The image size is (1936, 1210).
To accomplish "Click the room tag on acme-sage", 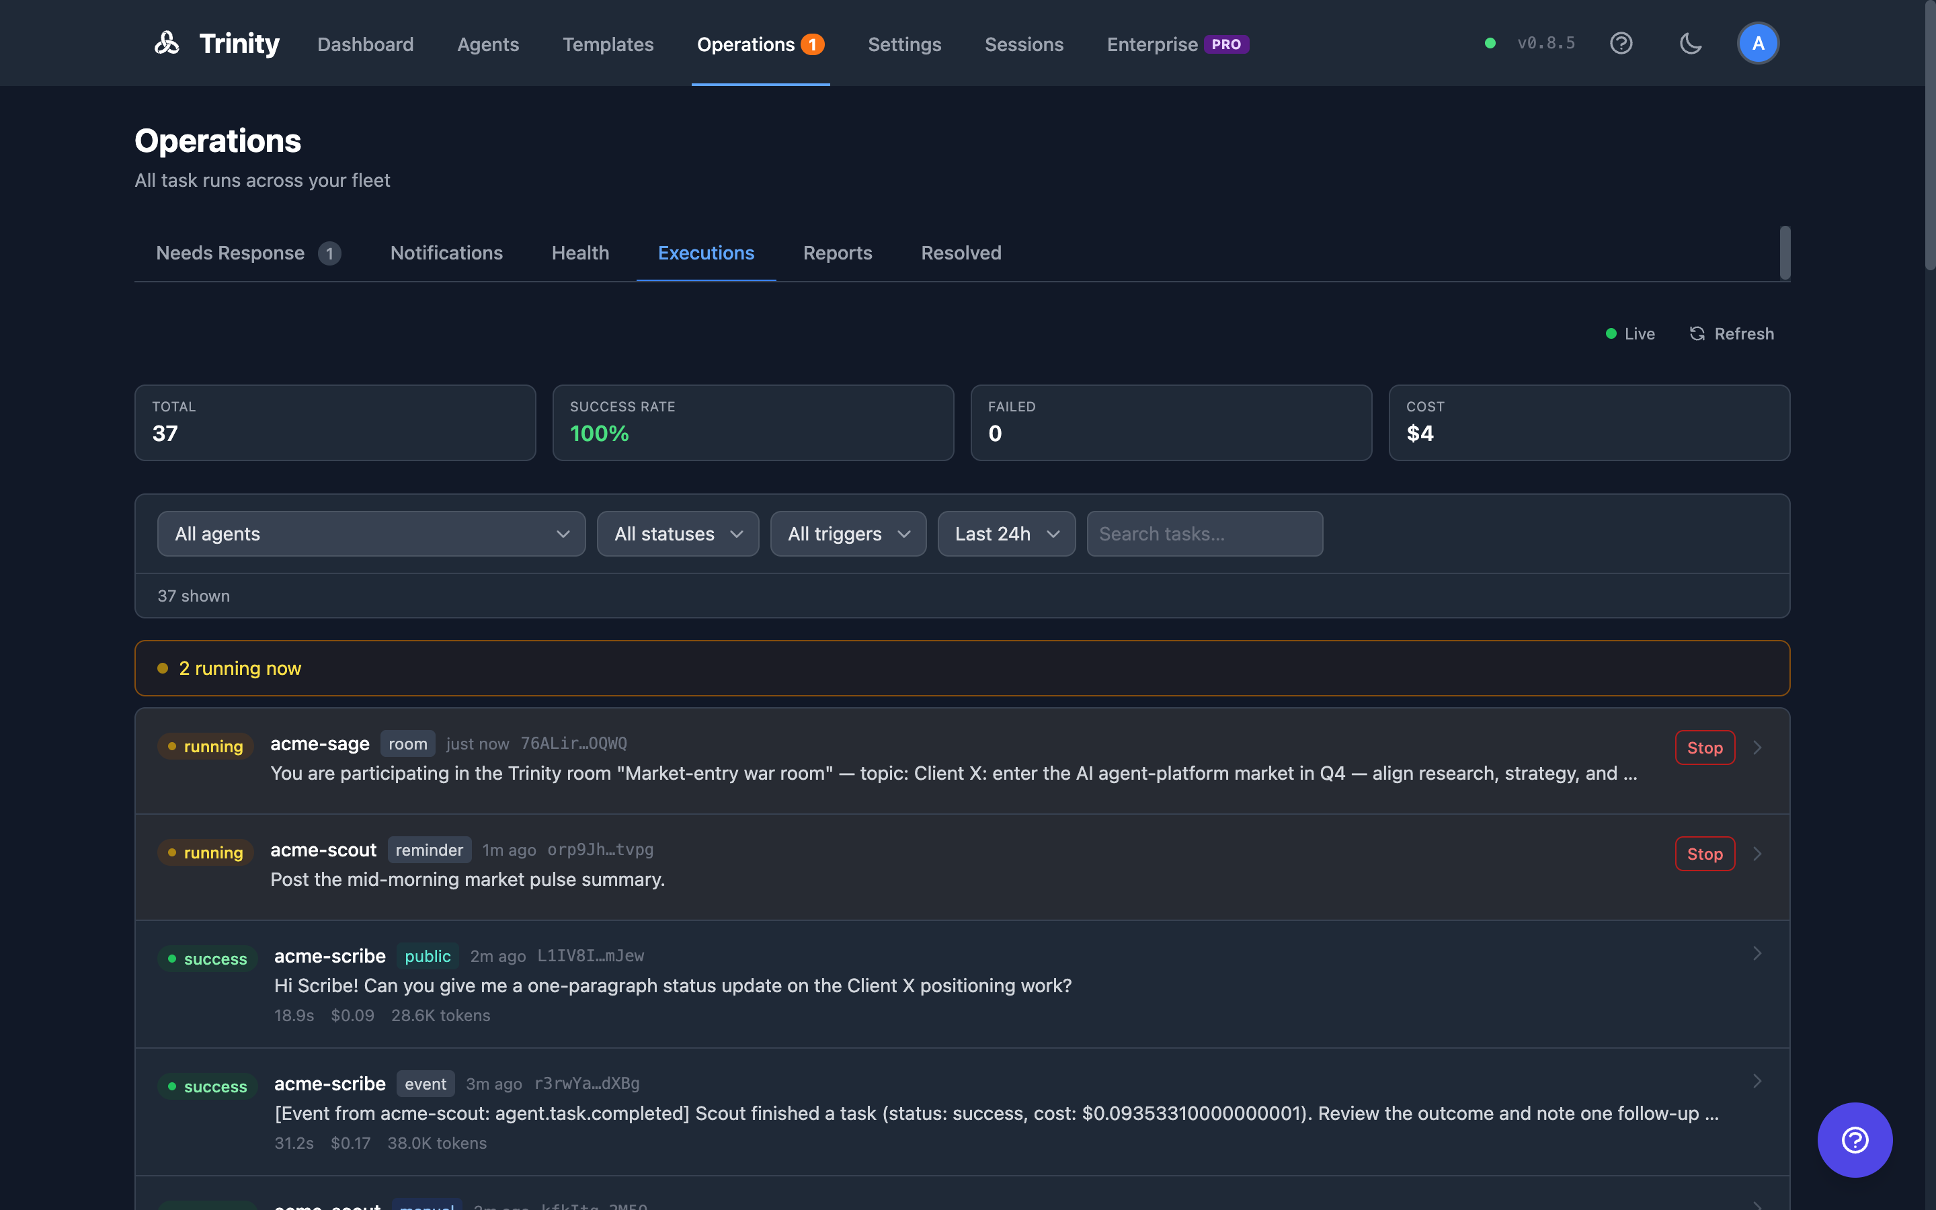I will (408, 743).
